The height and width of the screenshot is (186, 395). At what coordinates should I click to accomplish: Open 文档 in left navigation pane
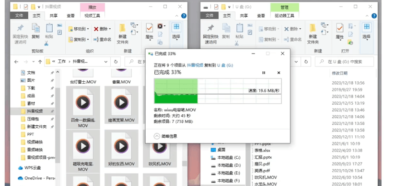pyautogui.click(x=31, y=73)
